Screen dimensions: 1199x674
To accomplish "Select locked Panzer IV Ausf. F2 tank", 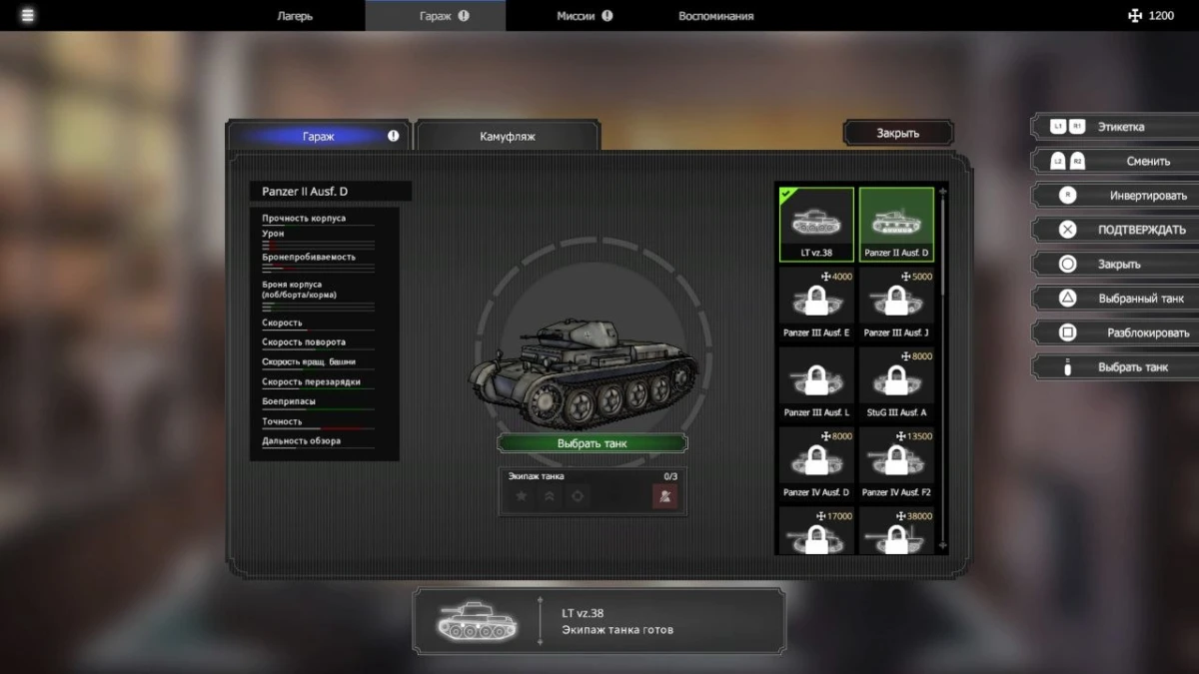I will tap(896, 462).
